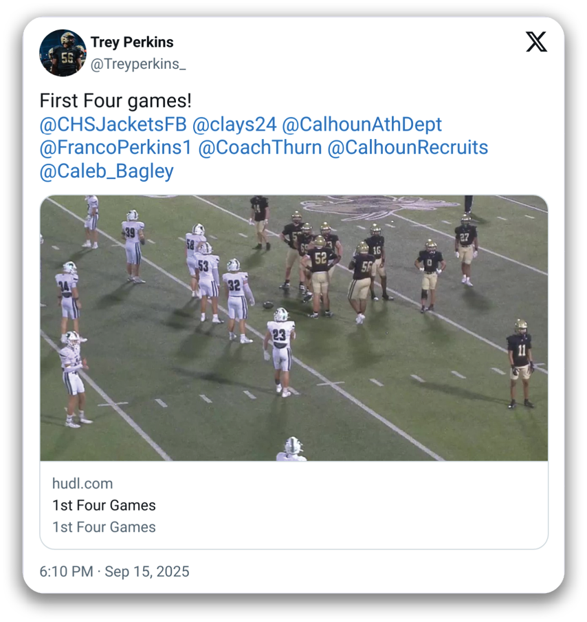
Task: Click the Sep 15, 2025 date
Action: 147,572
